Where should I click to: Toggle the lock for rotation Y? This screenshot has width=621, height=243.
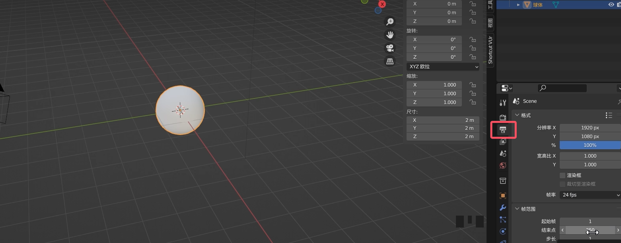[473, 48]
